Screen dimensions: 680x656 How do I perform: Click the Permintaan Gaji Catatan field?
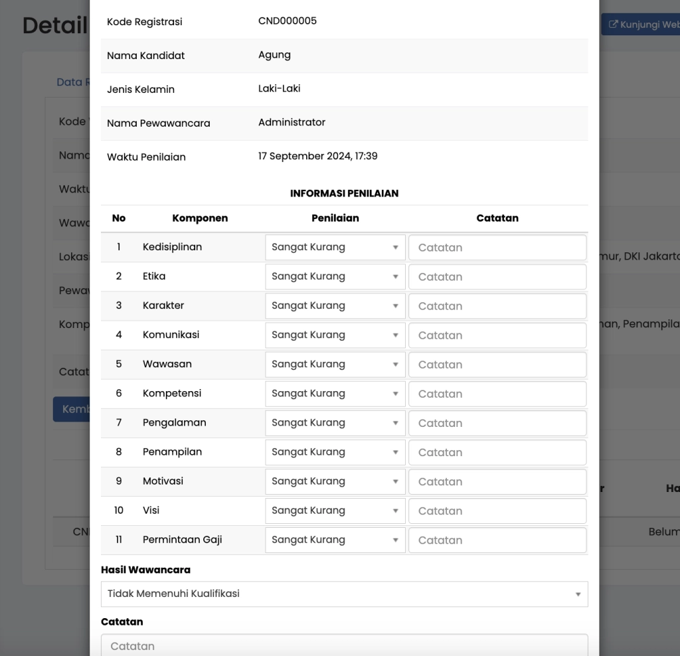497,540
